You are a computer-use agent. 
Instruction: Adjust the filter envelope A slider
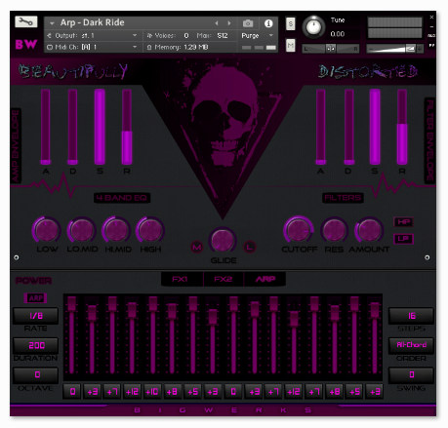[321, 127]
